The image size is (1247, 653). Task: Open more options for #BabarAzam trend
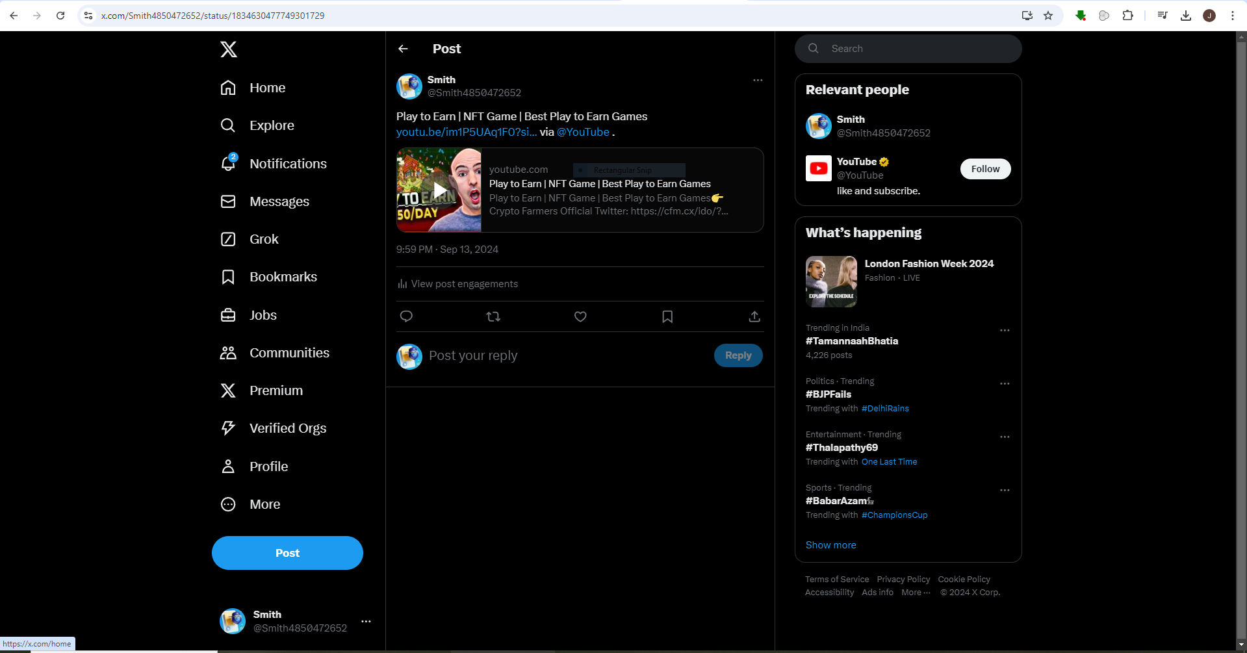click(x=1005, y=490)
